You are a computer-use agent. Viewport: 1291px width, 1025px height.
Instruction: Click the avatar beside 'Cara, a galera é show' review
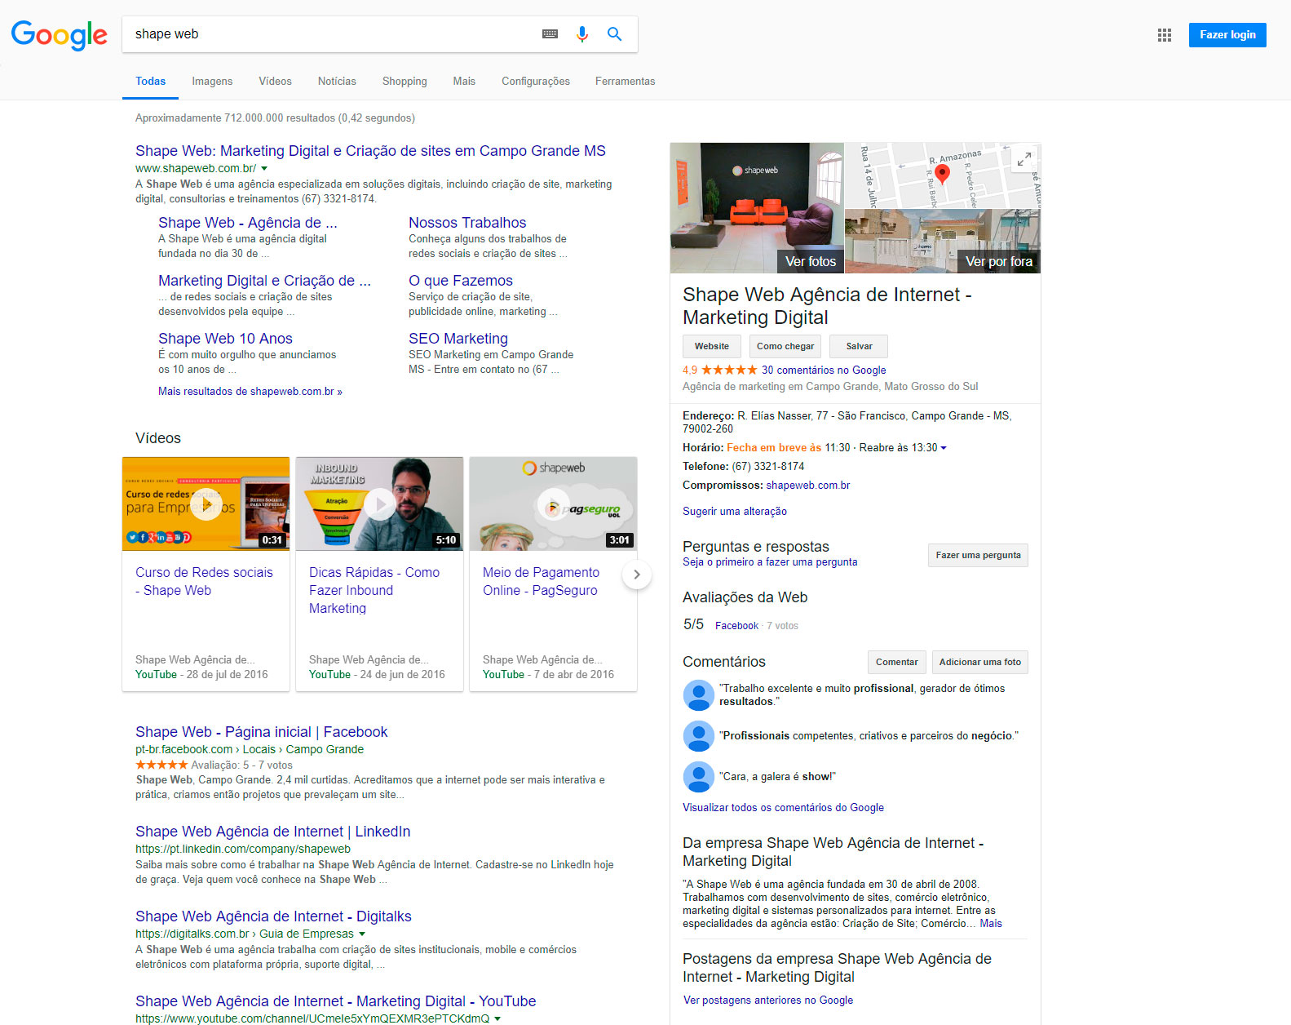tap(698, 776)
